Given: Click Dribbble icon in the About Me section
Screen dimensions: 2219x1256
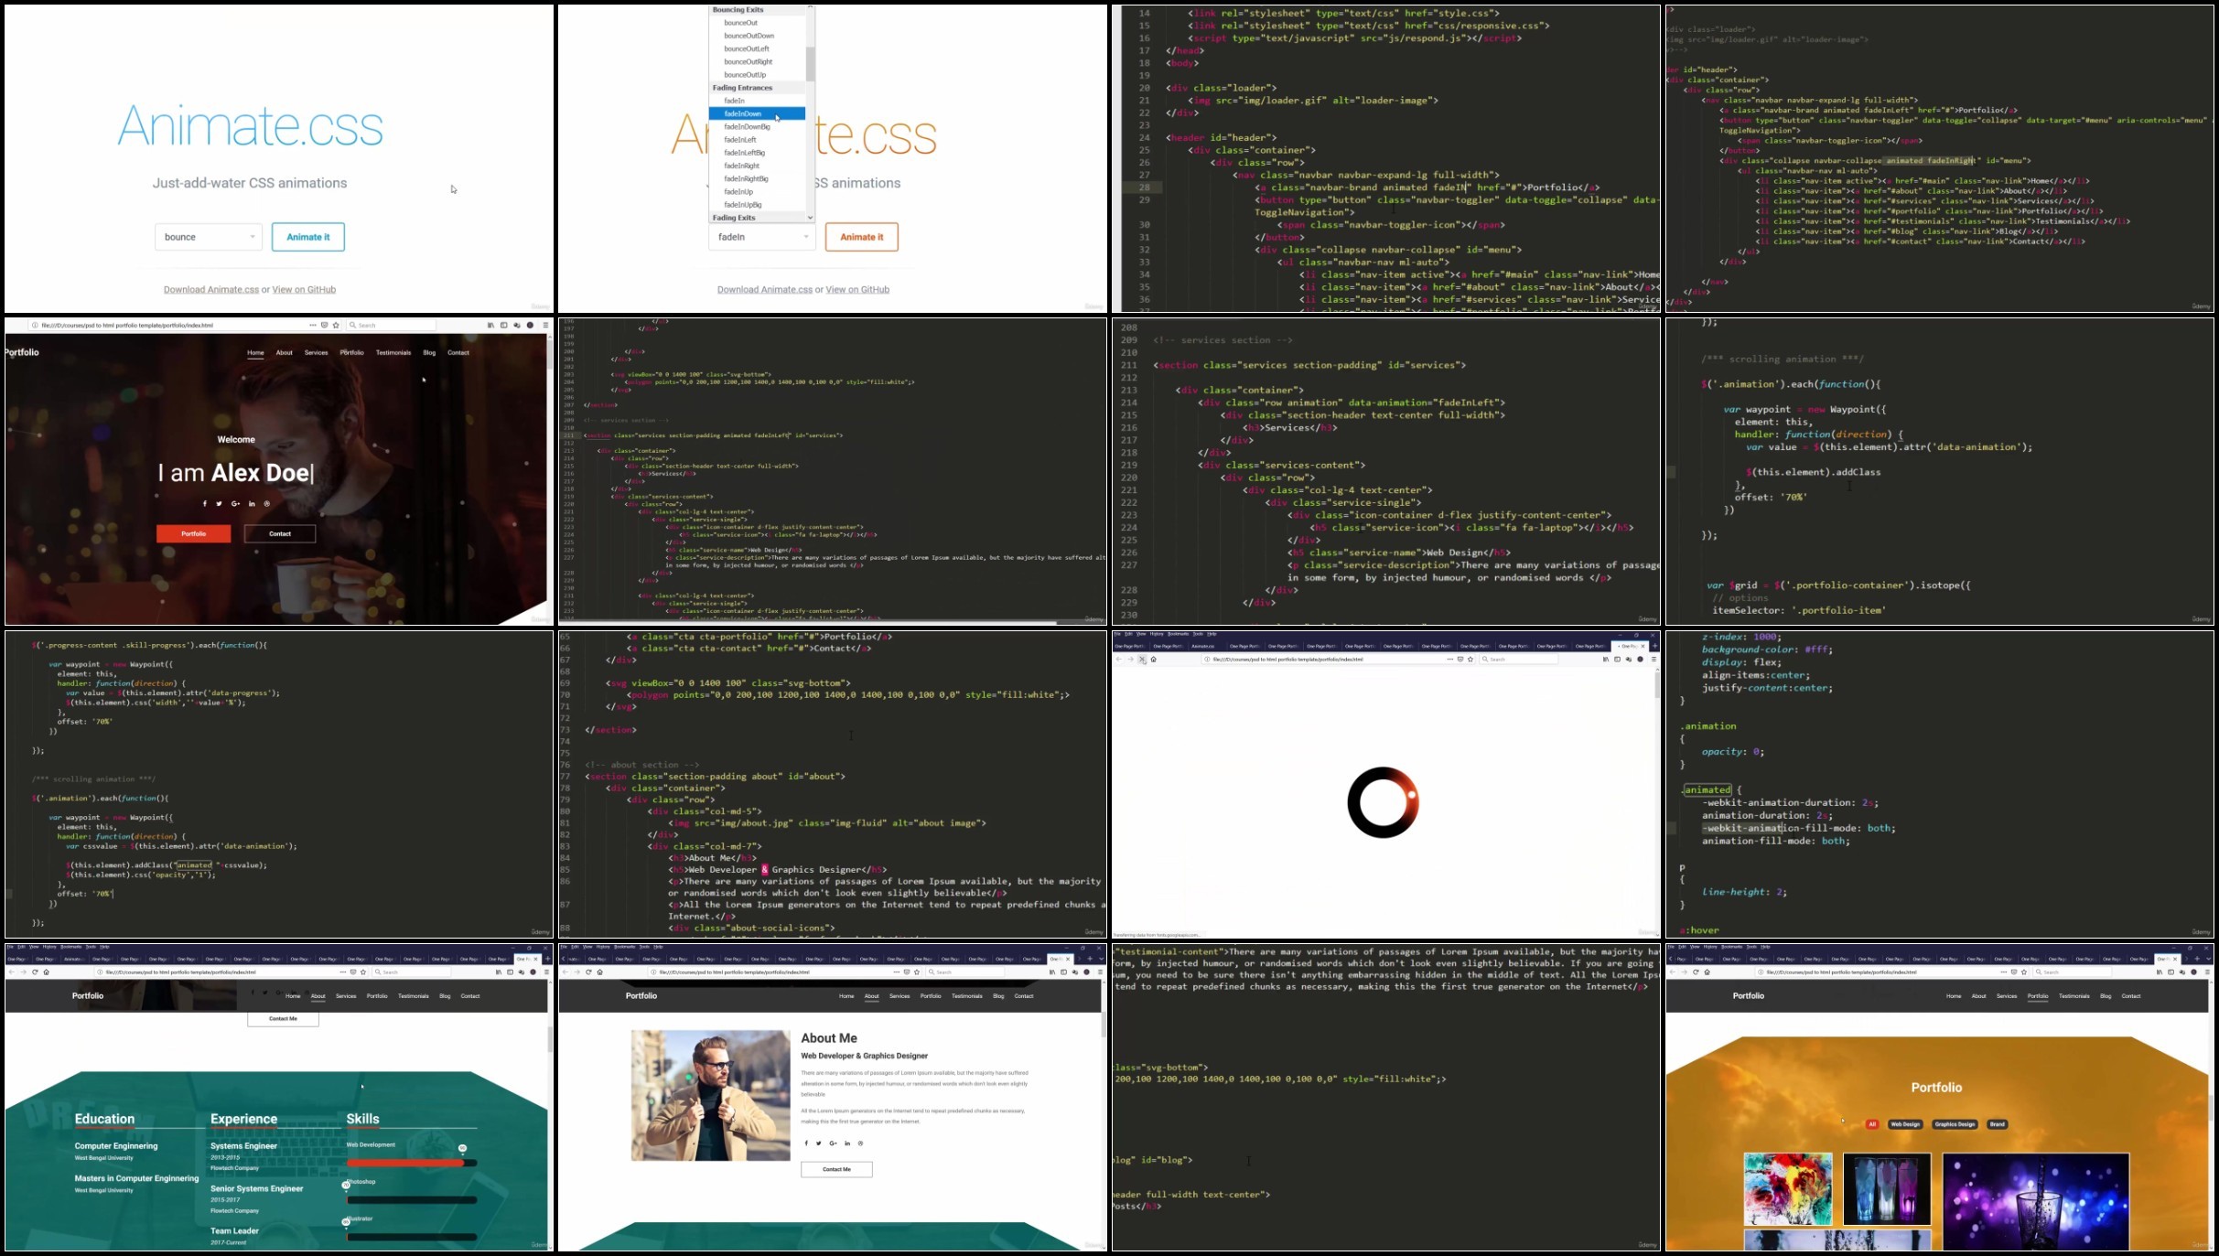Looking at the screenshot, I should (860, 1143).
